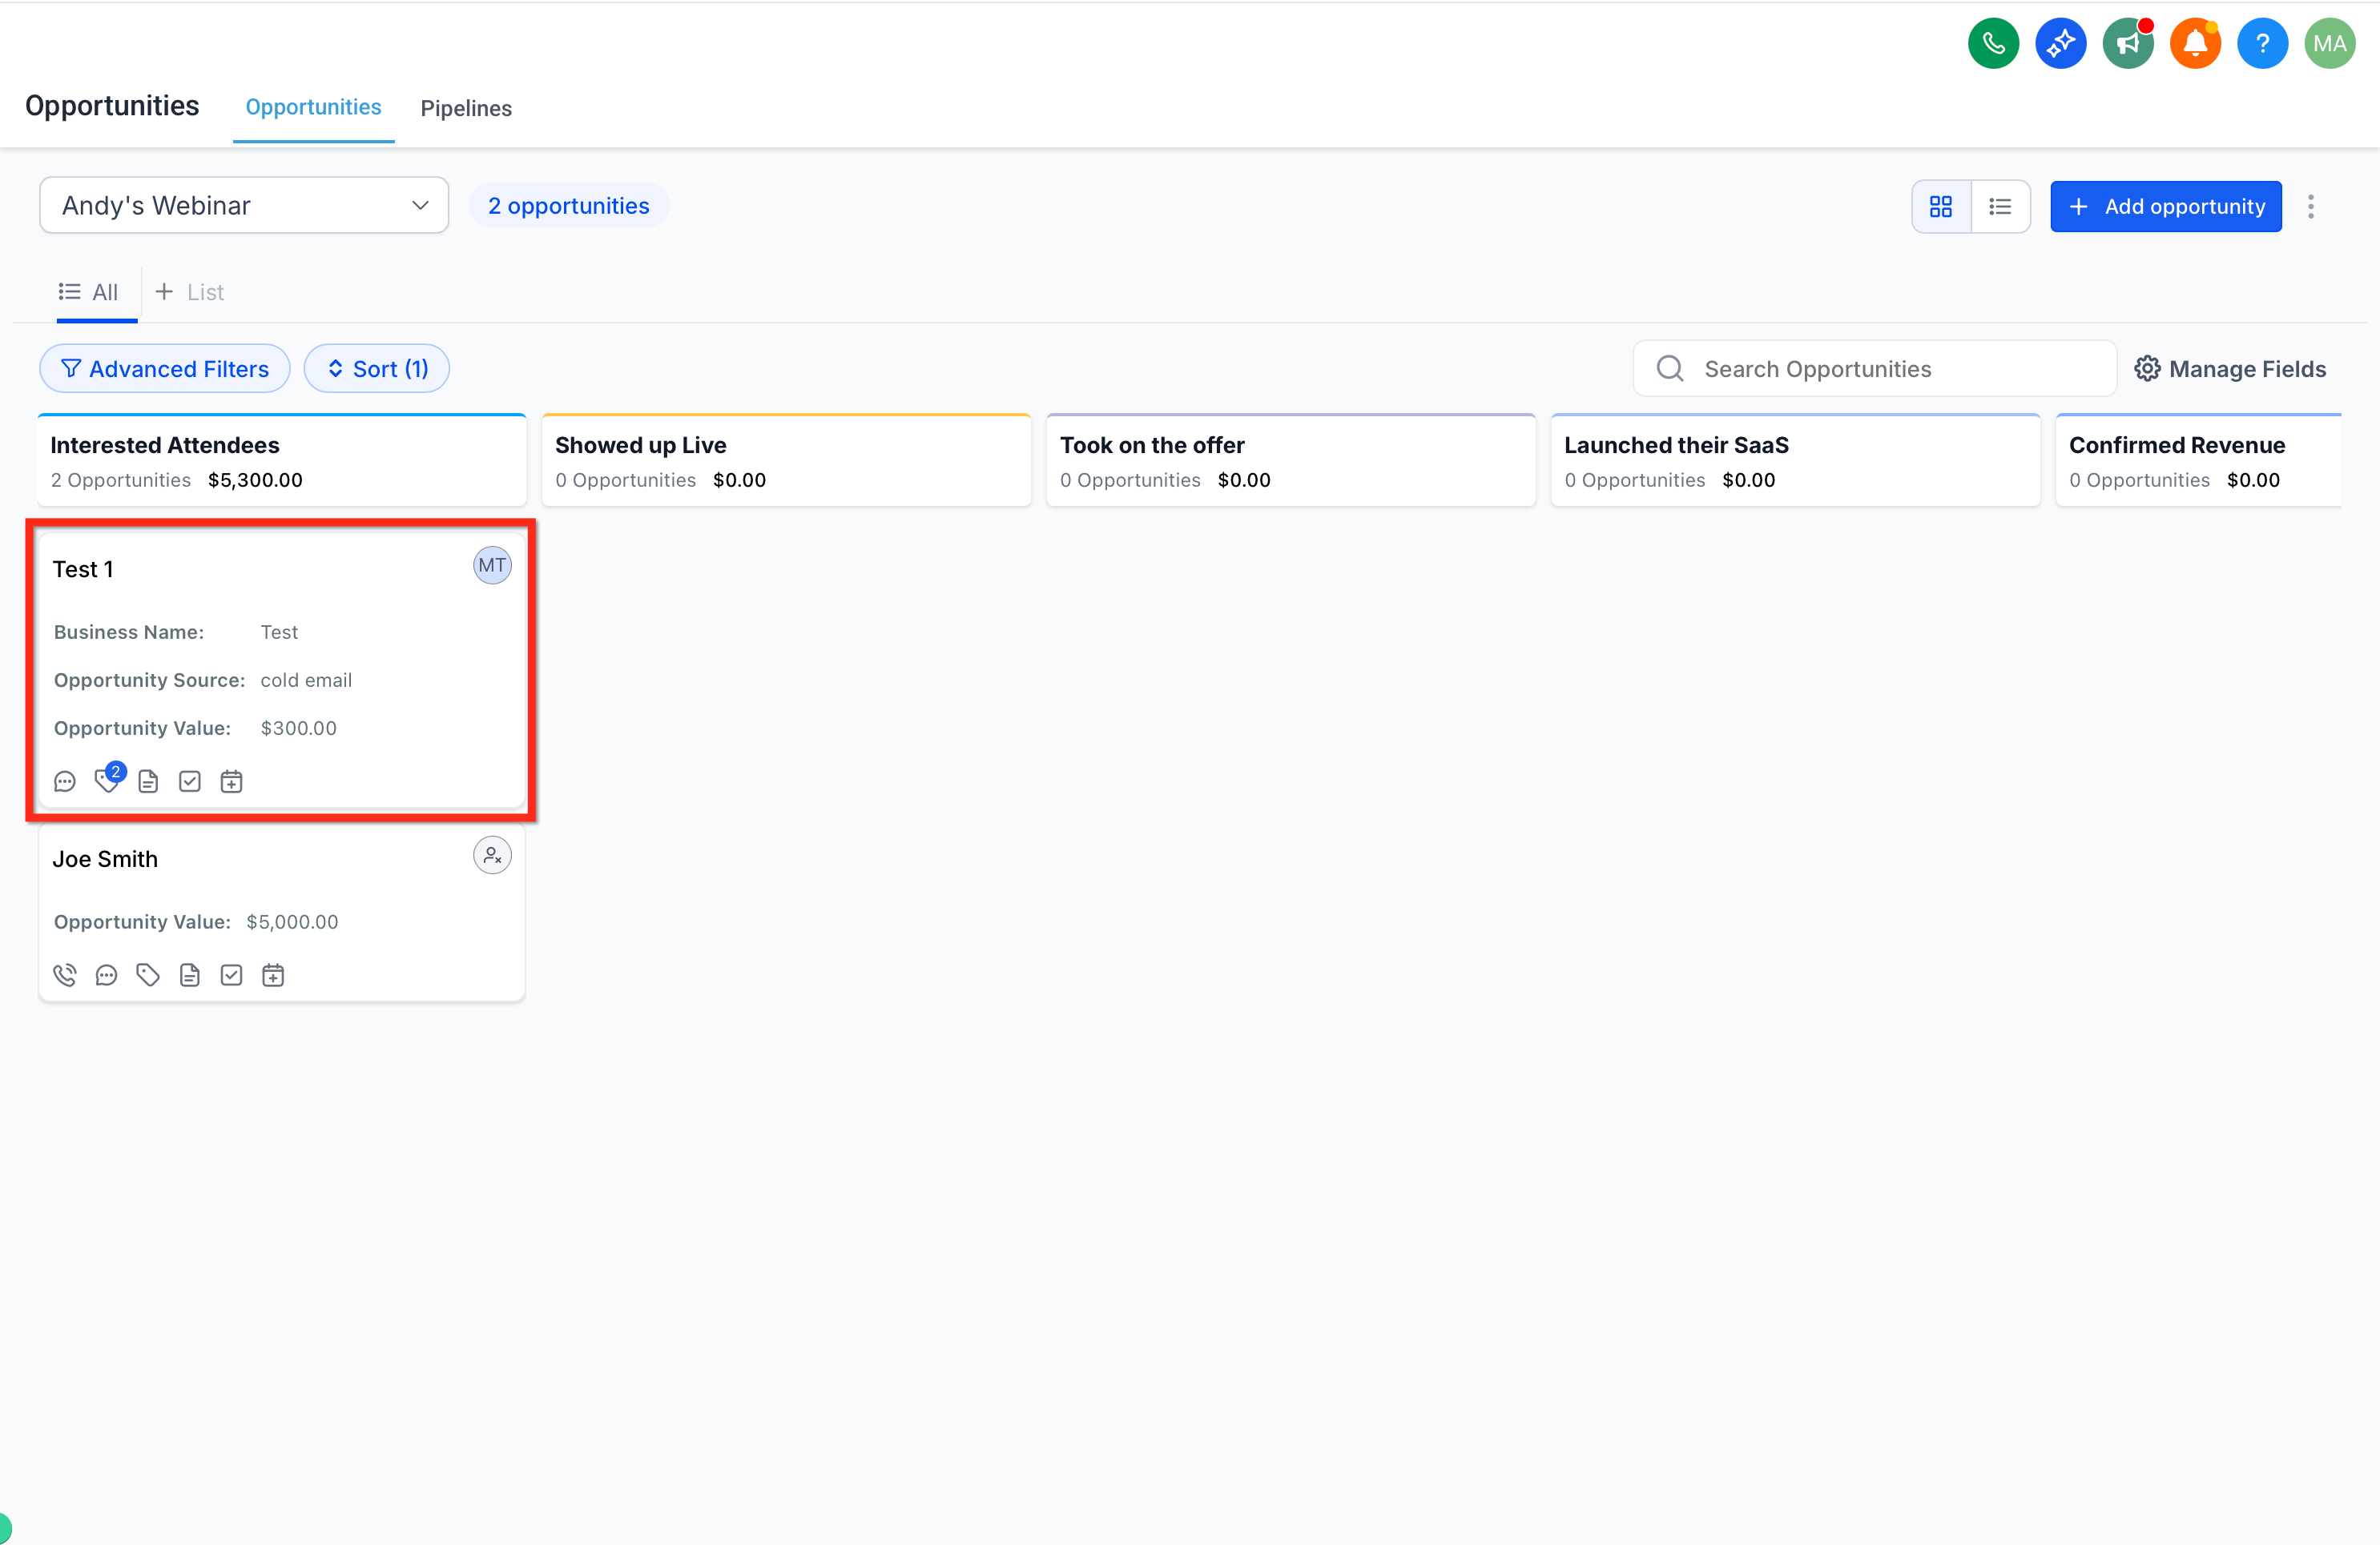Open the sparkle AI assistant icon
Viewport: 2380px width, 1545px height.
coord(2060,44)
